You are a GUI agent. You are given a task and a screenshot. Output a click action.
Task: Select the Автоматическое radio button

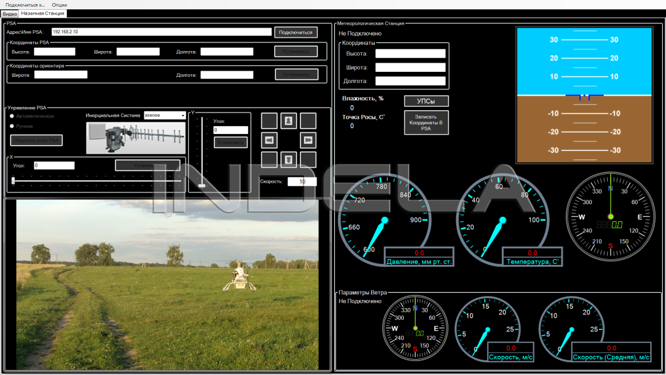point(12,116)
